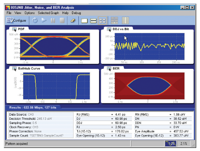Click the Sample Count row

point(41,135)
